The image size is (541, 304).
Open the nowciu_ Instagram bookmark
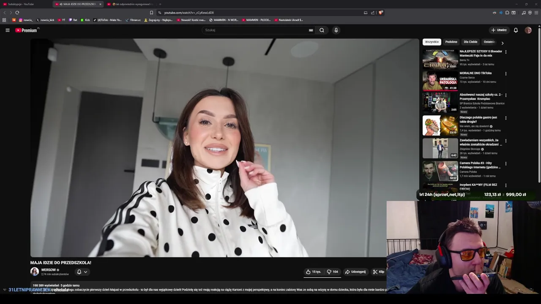[x=25, y=20]
